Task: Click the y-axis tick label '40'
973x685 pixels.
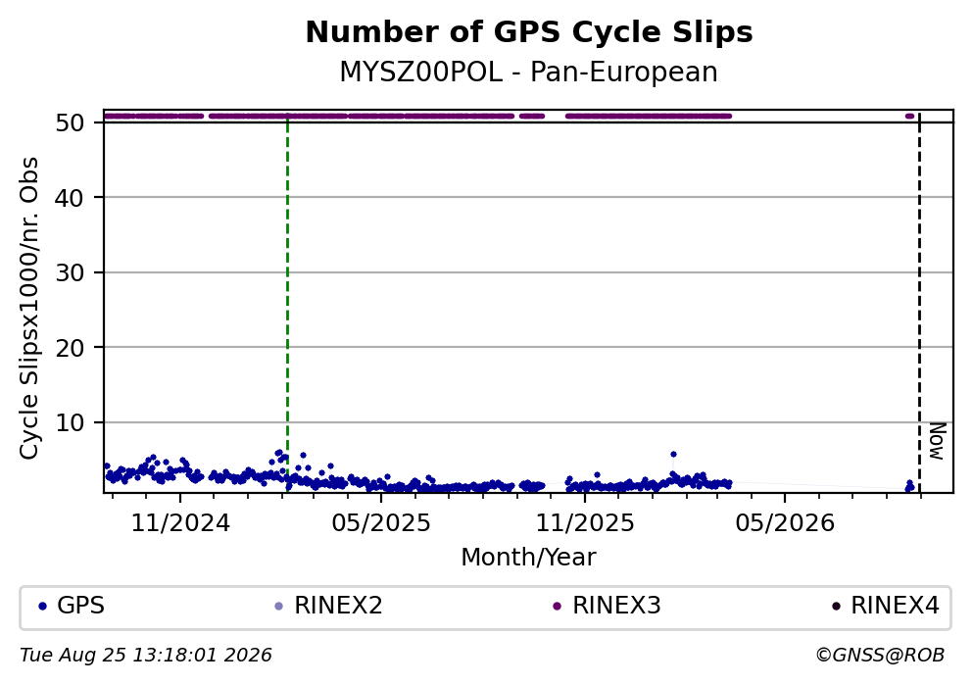Action: click(70, 198)
